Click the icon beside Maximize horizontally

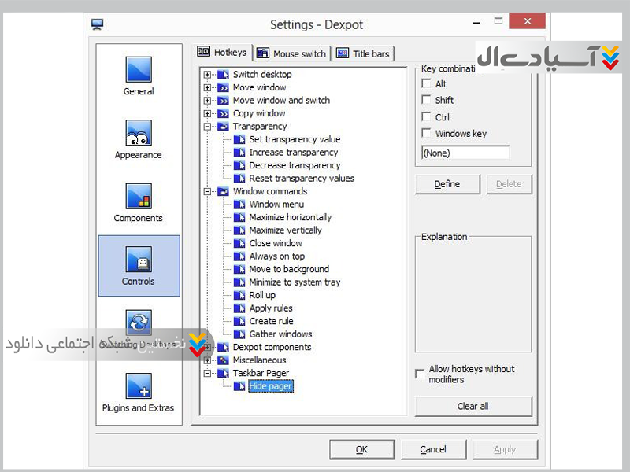240,218
